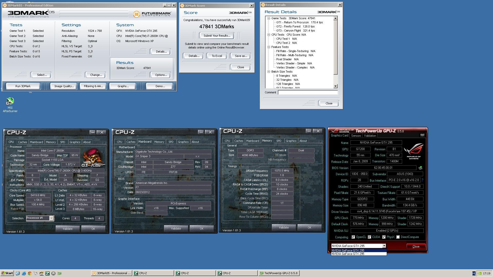Click the BIOS save chip icon in GPU-Z
The width and height of the screenshot is (493, 277).
coord(420,168)
